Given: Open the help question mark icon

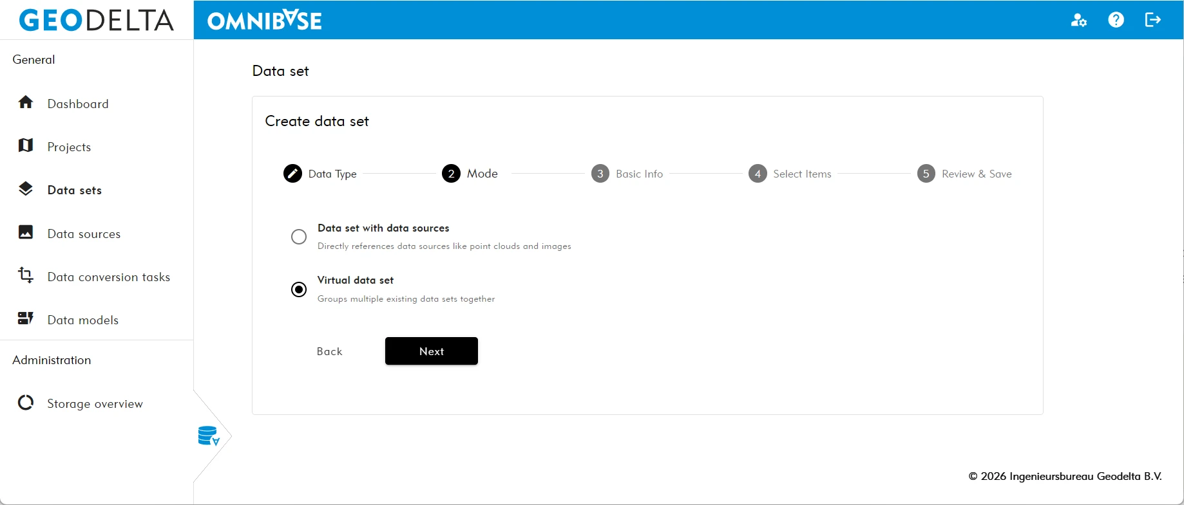Looking at the screenshot, I should pyautogui.click(x=1116, y=20).
